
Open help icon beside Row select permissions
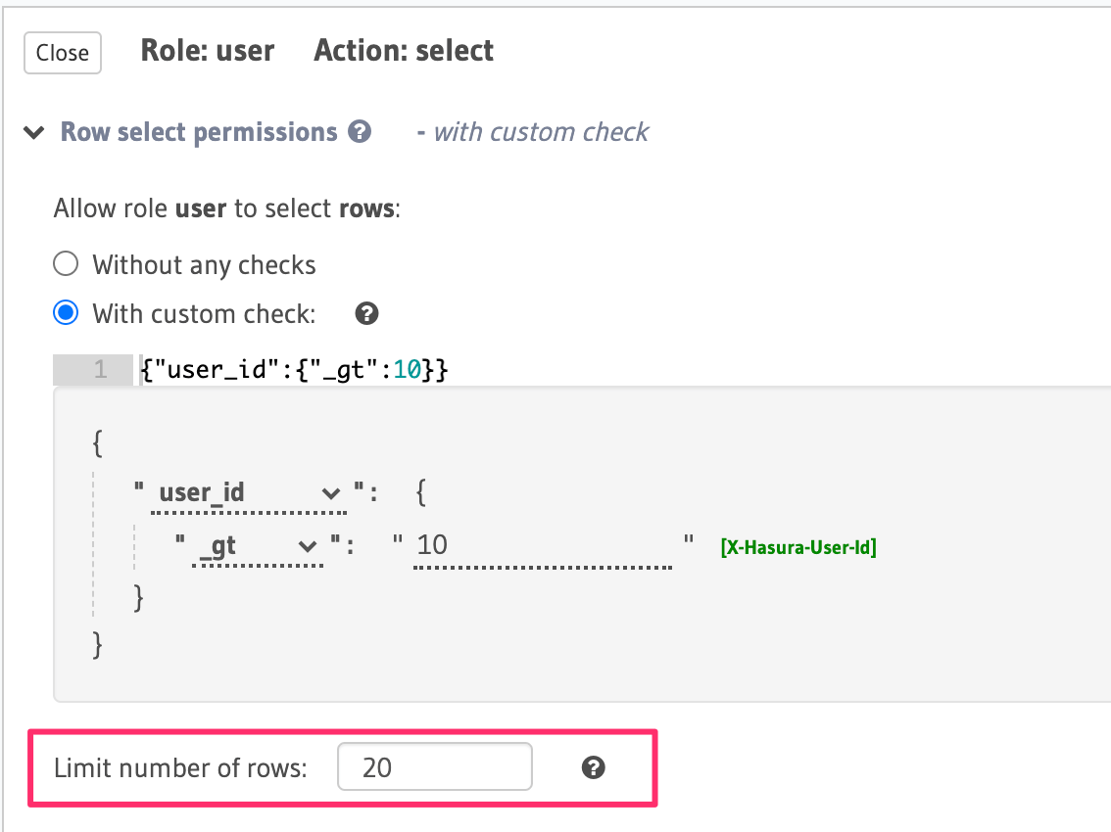[x=360, y=131]
